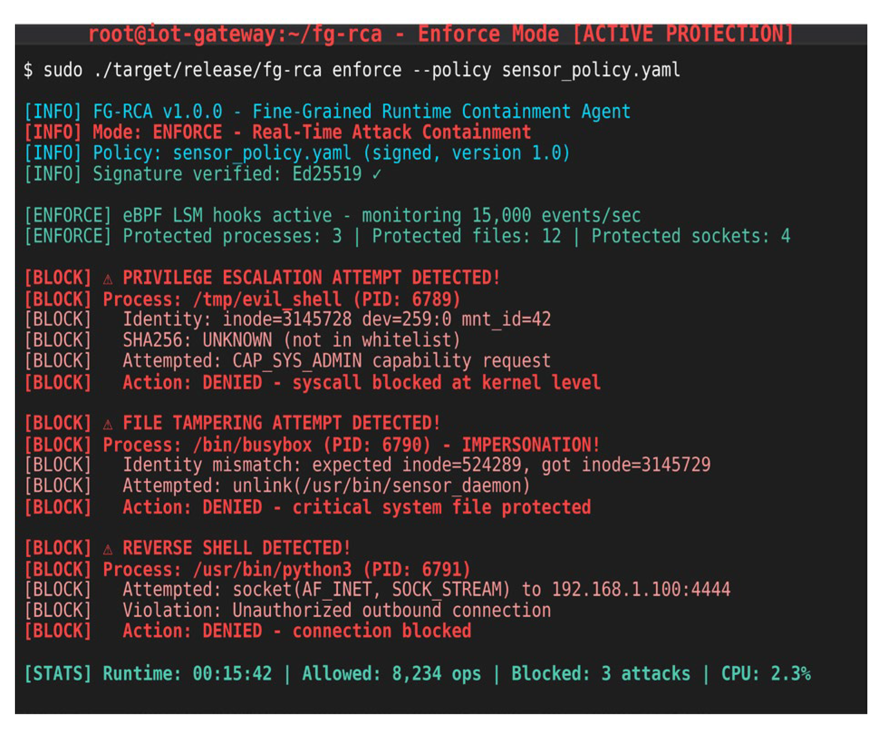Screen dimensions: 885x735
Task: Click the terminal title bar text
Action: [440, 34]
